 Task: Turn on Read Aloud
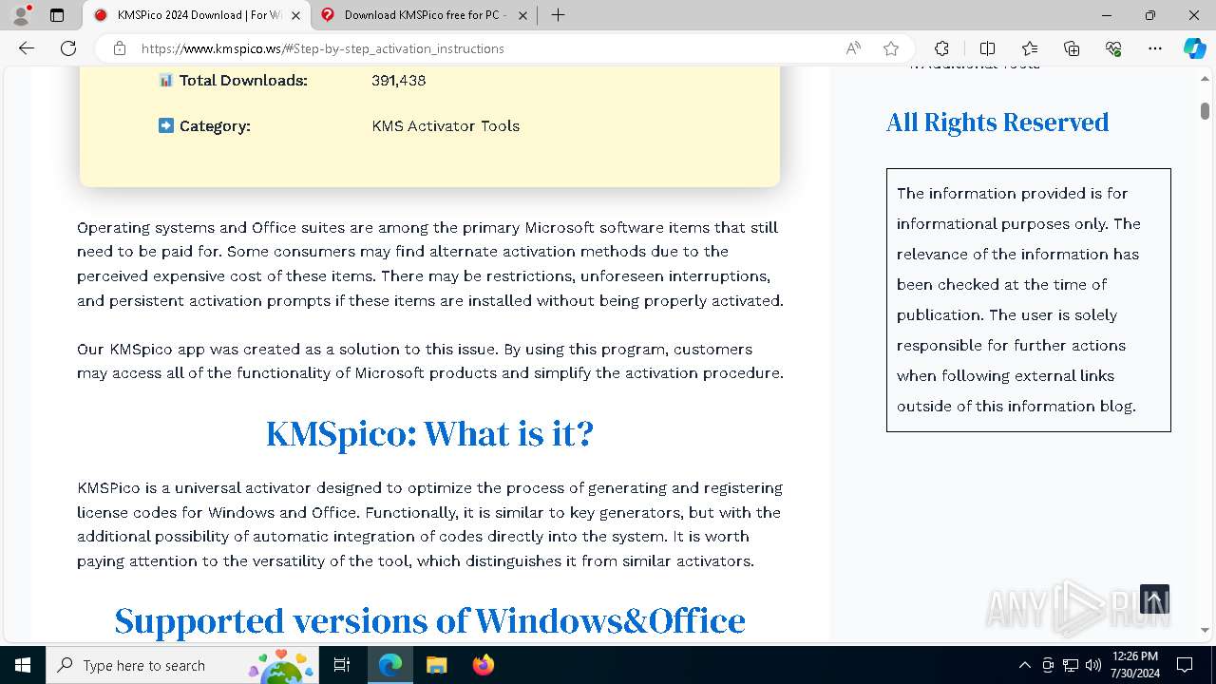tap(853, 48)
